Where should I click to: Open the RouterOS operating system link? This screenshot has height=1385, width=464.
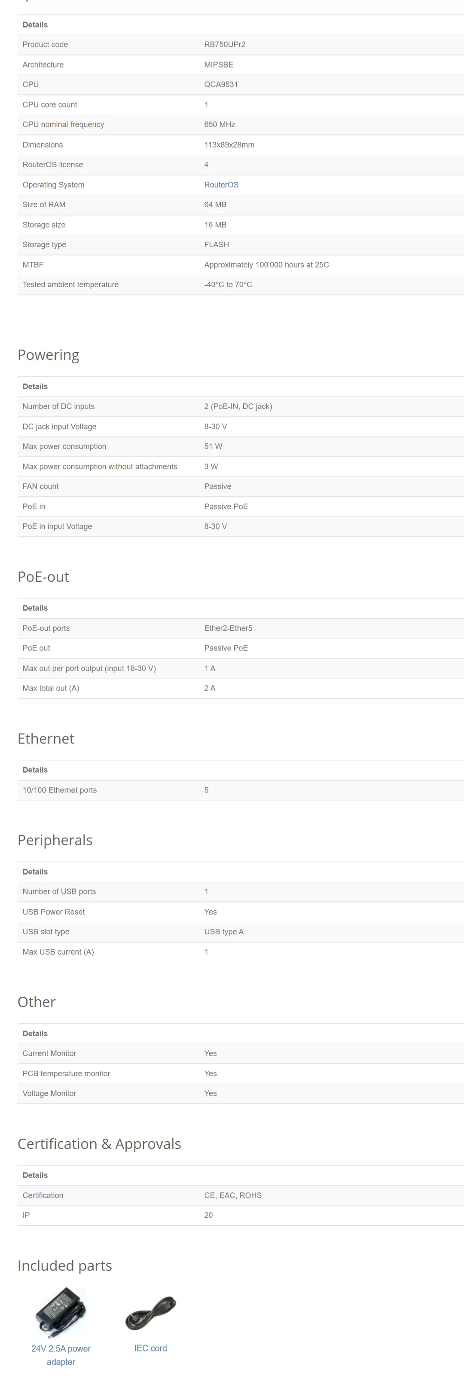click(x=221, y=184)
